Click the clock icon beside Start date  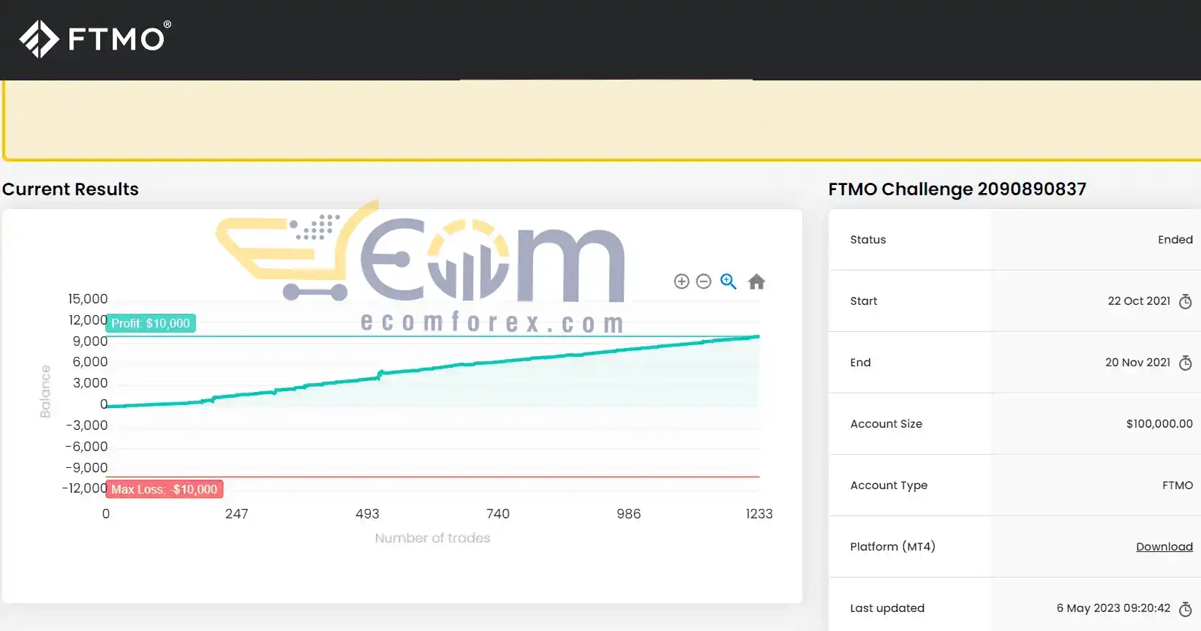(1186, 301)
